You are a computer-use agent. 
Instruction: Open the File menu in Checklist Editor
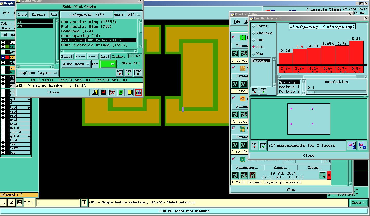tap(237, 21)
